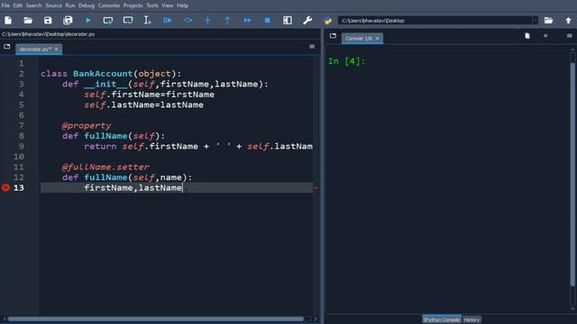Viewport: 577px width, 324px height.
Task: Click the @property decorator text
Action: tap(87, 126)
